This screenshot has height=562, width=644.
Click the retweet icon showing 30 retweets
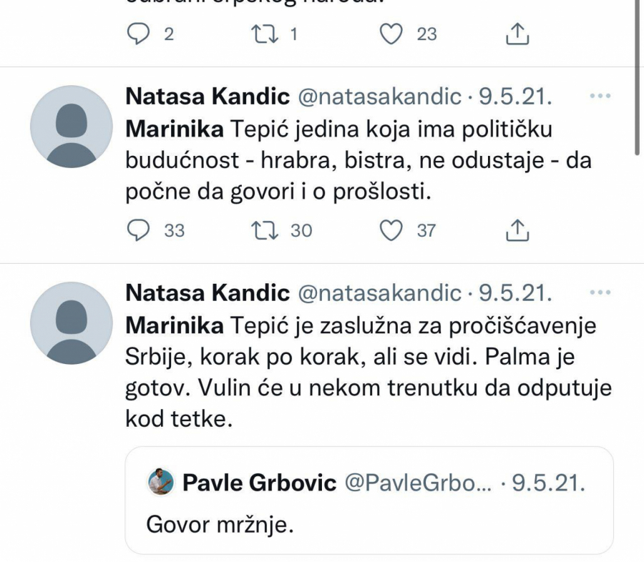point(265,230)
